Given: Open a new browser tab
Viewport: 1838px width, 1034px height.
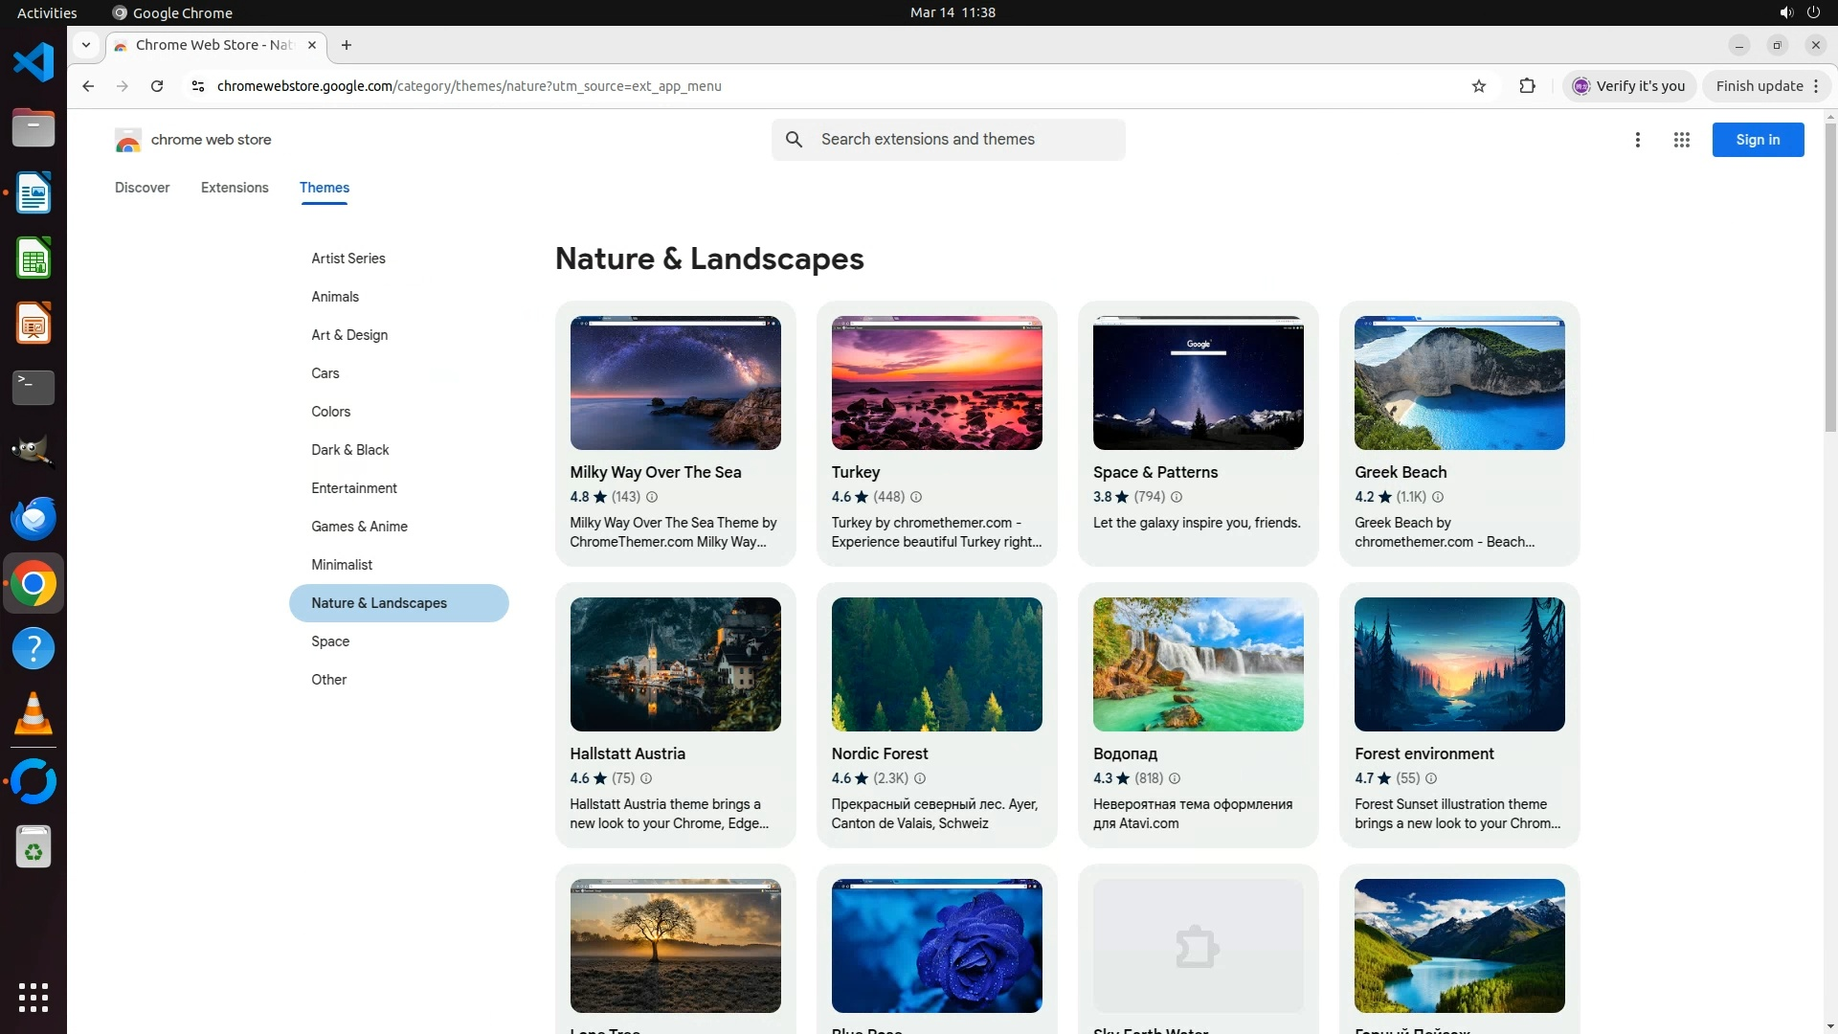Looking at the screenshot, I should click(x=347, y=45).
